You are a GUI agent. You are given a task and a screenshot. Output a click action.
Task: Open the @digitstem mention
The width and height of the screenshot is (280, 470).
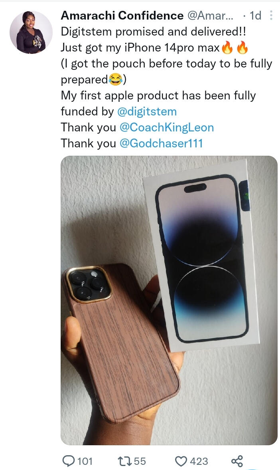pos(147,111)
